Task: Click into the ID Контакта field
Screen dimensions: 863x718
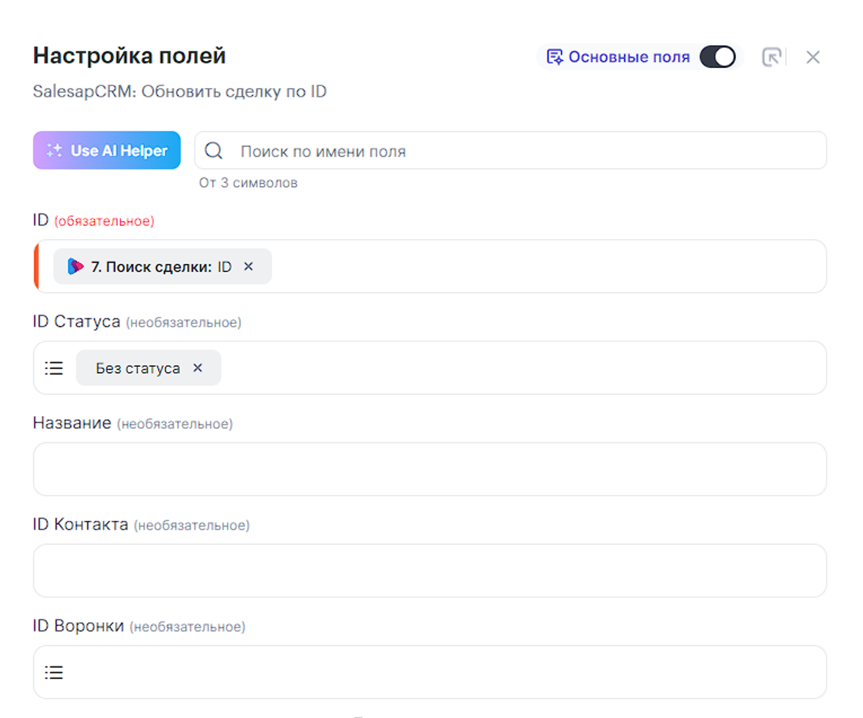Action: point(430,570)
